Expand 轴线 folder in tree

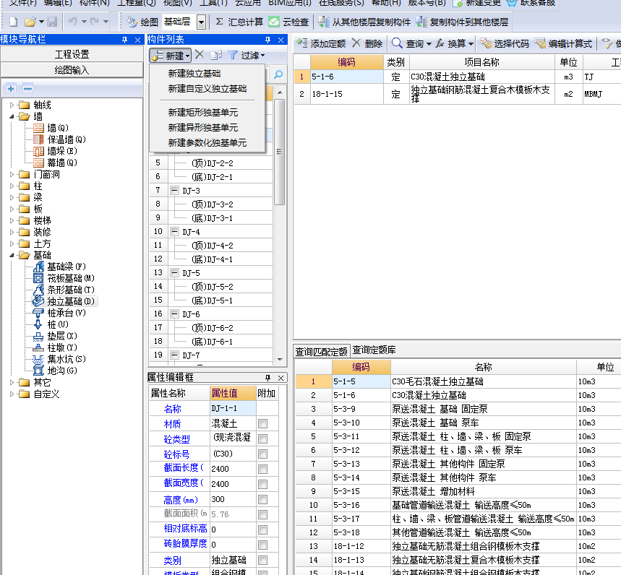(x=12, y=105)
